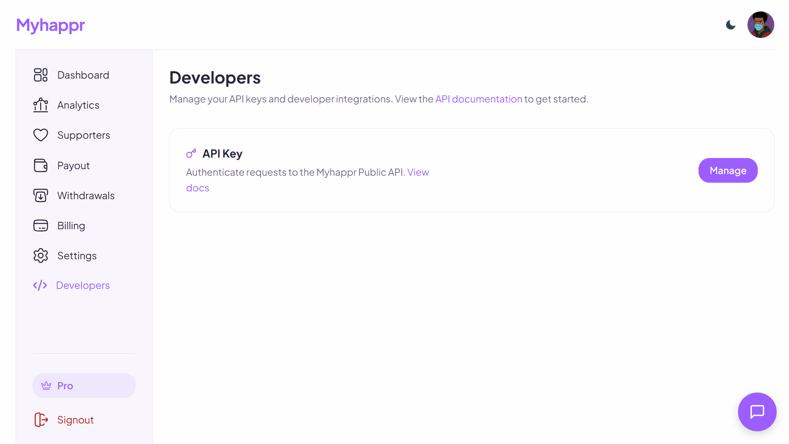The image size is (789, 444).
Task: Click the Supporters heart icon
Action: (41, 135)
